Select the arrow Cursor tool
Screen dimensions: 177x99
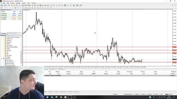2,8
